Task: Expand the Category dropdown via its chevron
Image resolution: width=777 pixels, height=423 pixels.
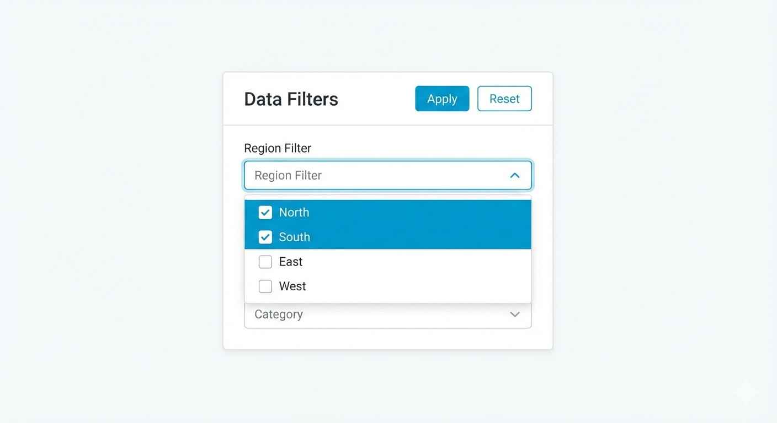Action: pos(515,314)
